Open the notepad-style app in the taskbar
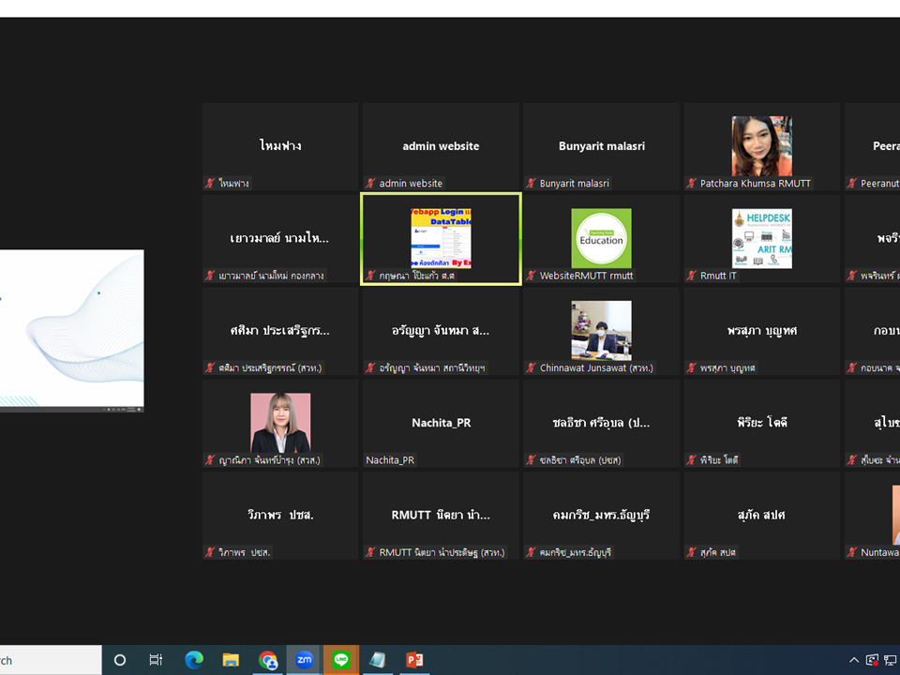Viewport: 900px width, 675px height. pyautogui.click(x=377, y=660)
